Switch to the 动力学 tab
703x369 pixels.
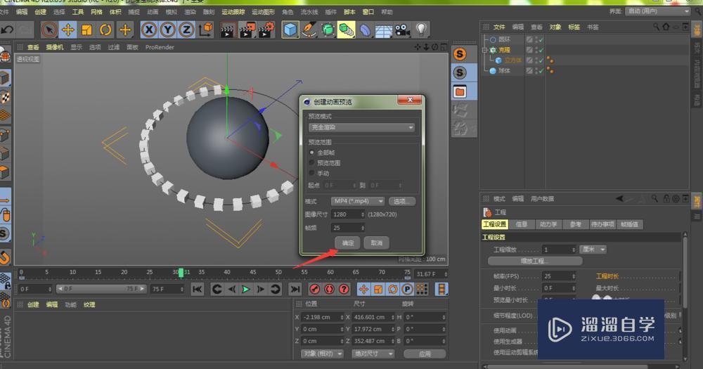coord(548,224)
